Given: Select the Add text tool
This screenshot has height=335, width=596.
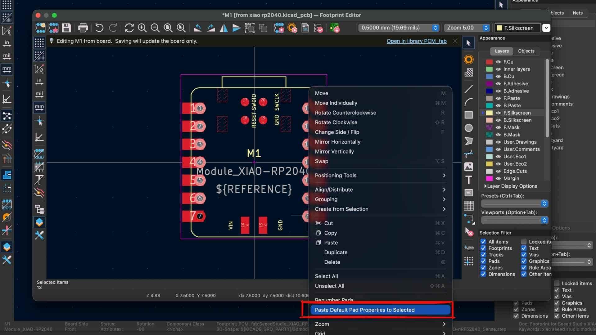Looking at the screenshot, I should tap(469, 180).
